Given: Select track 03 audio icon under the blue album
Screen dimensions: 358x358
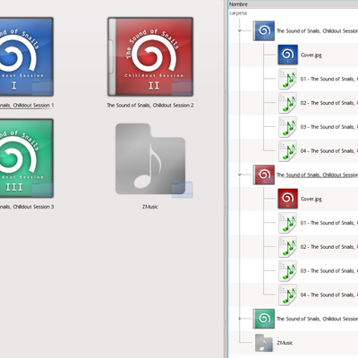Looking at the screenshot, I should (287, 127).
